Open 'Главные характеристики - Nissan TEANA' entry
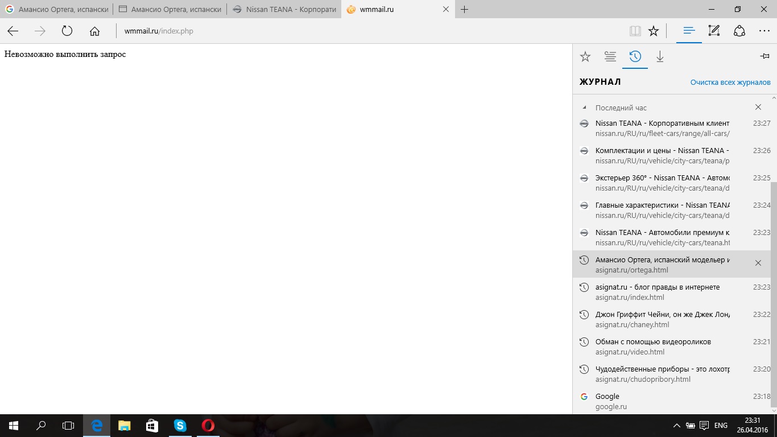The width and height of the screenshot is (777, 437). tap(671, 210)
